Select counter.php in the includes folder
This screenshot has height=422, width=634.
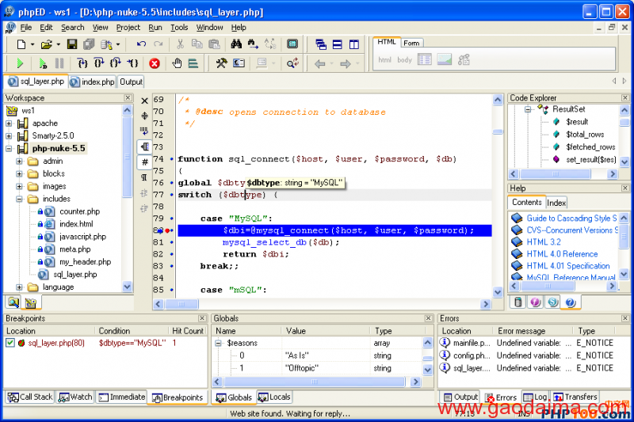(x=80, y=211)
